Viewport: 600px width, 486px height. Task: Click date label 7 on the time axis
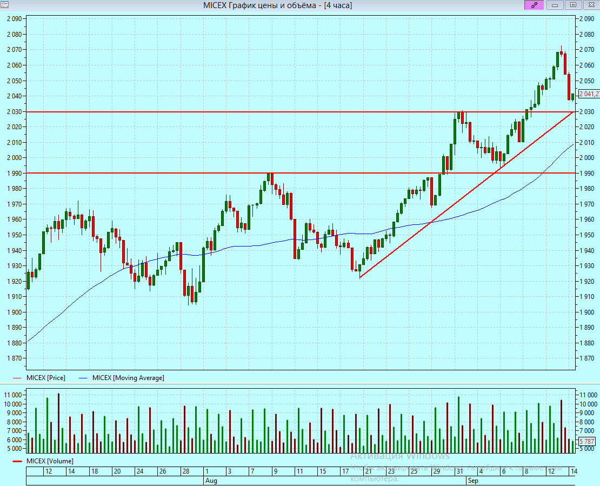252,471
